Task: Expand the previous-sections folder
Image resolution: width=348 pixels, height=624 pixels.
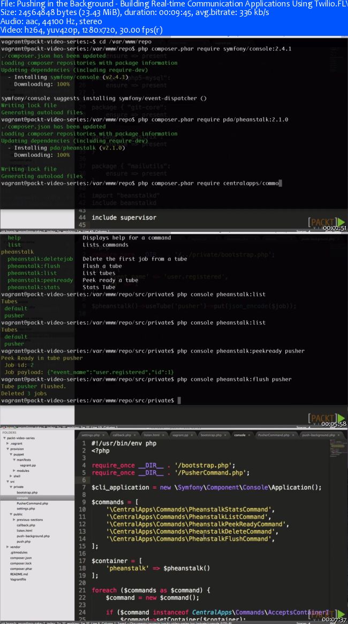Action: pos(14,520)
